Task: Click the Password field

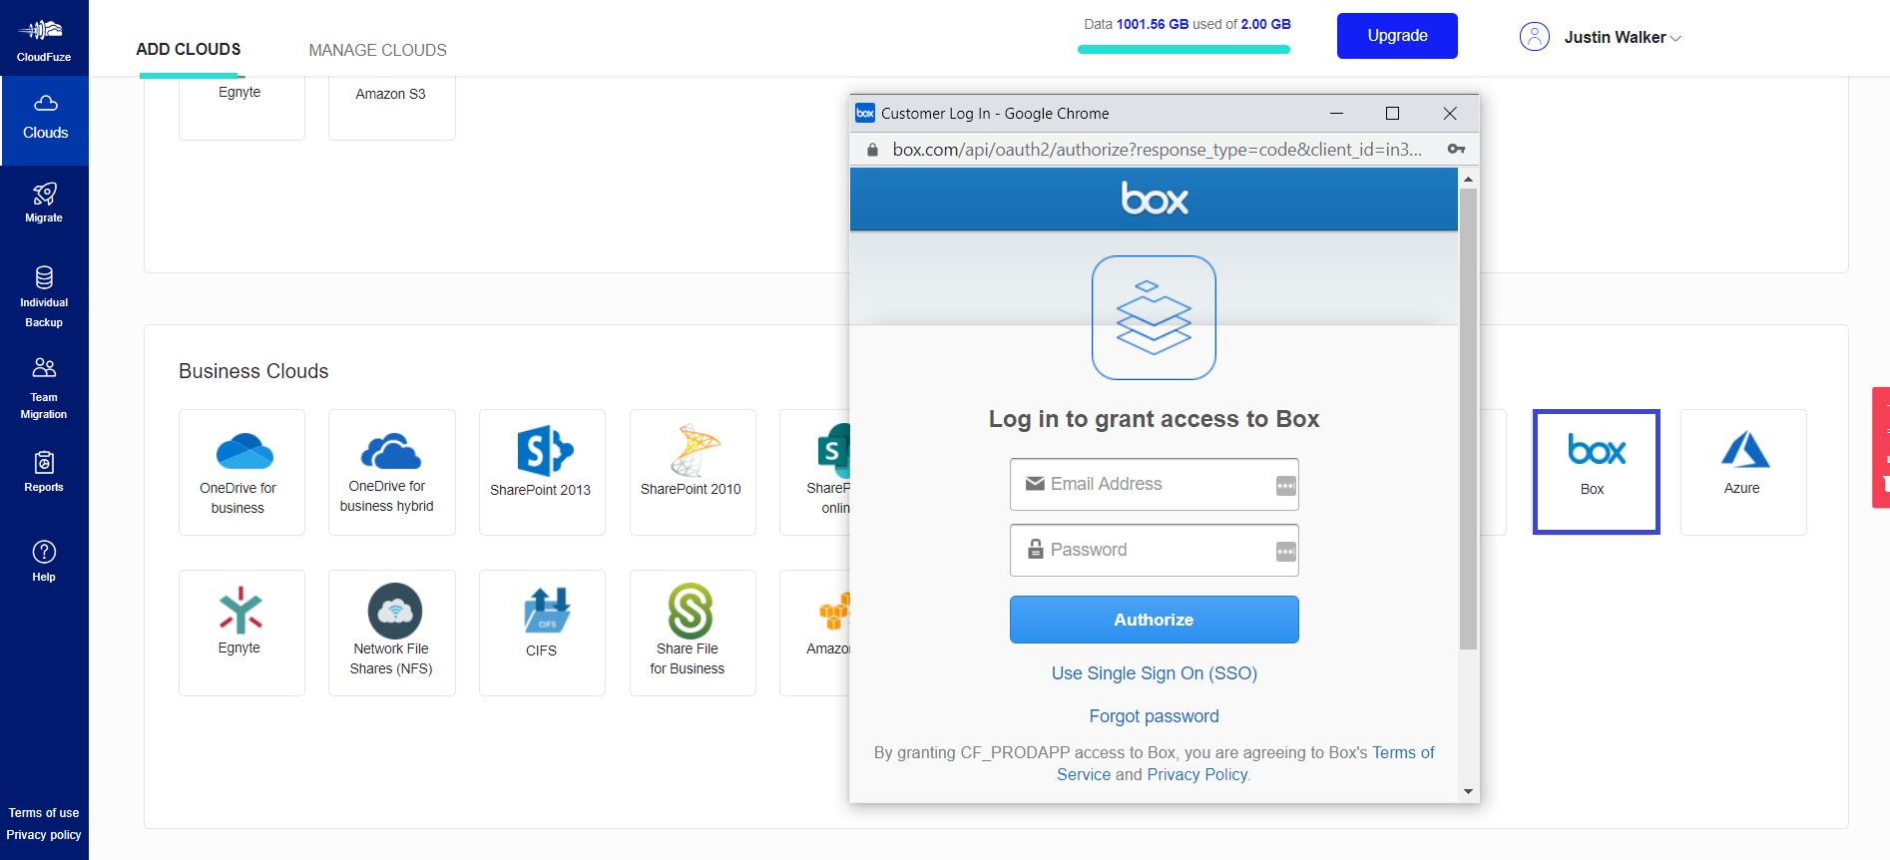Action: pyautogui.click(x=1154, y=550)
